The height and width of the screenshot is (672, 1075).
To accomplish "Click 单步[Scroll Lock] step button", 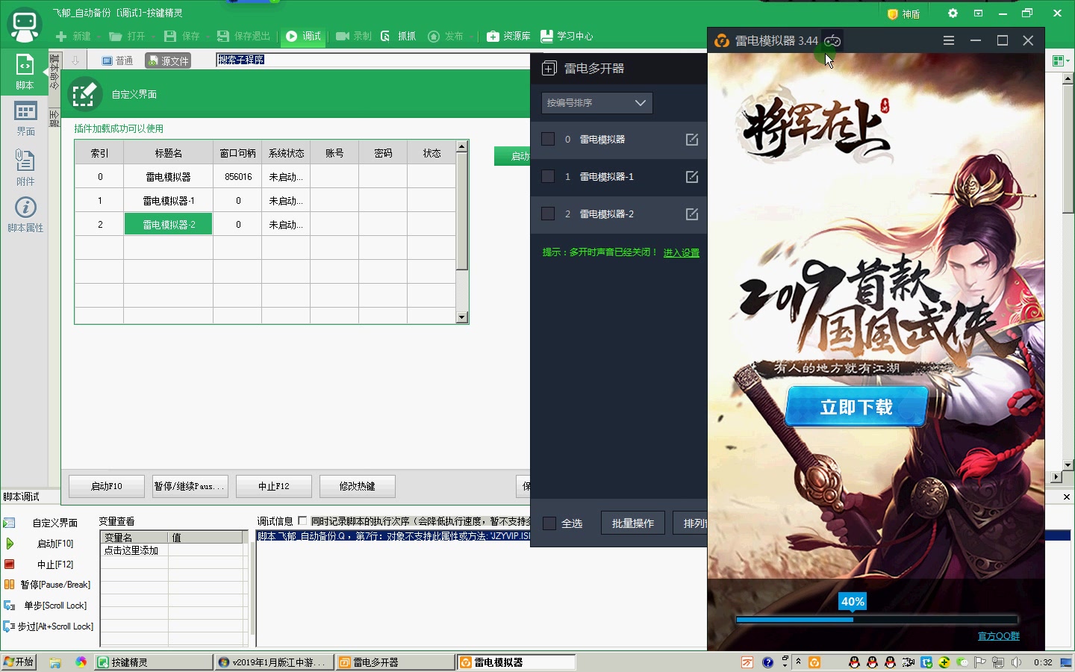I will (54, 606).
